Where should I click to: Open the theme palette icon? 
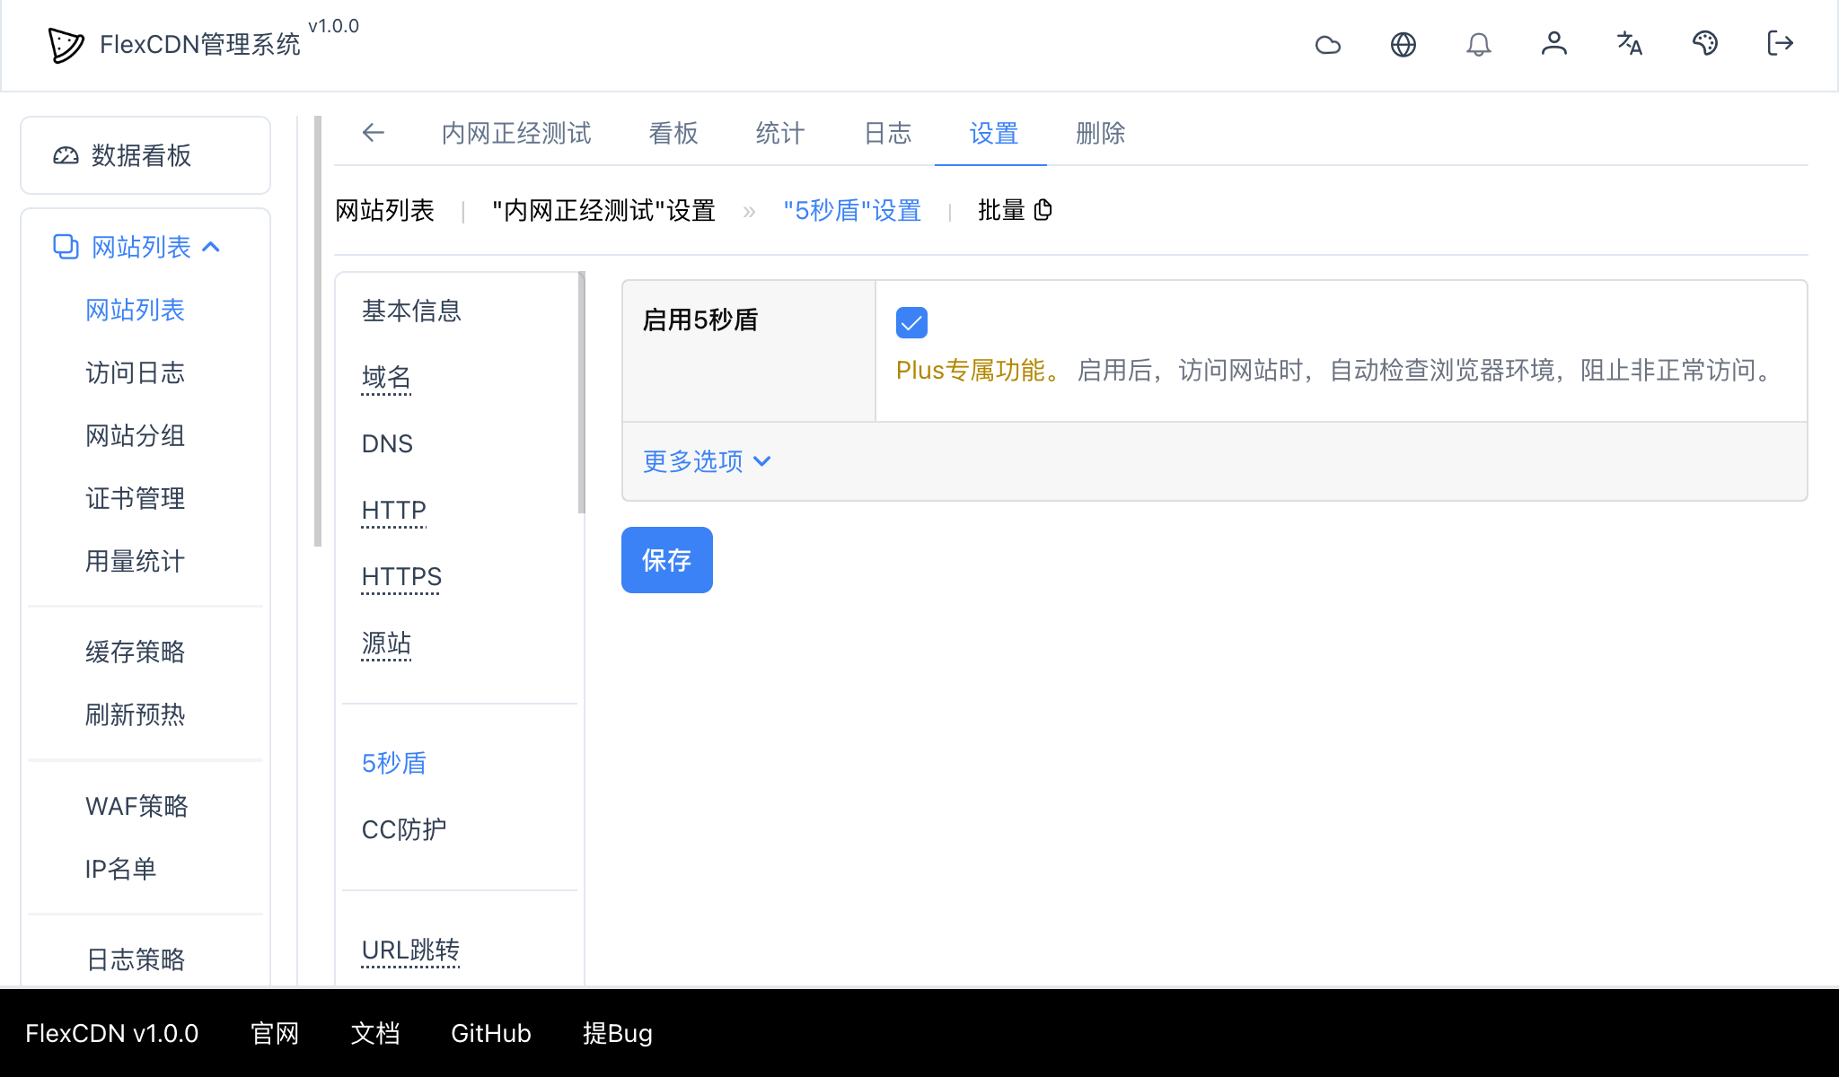pos(1705,44)
